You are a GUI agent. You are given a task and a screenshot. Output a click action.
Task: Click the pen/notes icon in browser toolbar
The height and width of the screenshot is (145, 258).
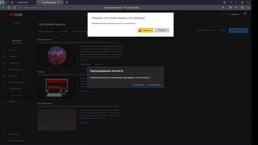click(236, 8)
